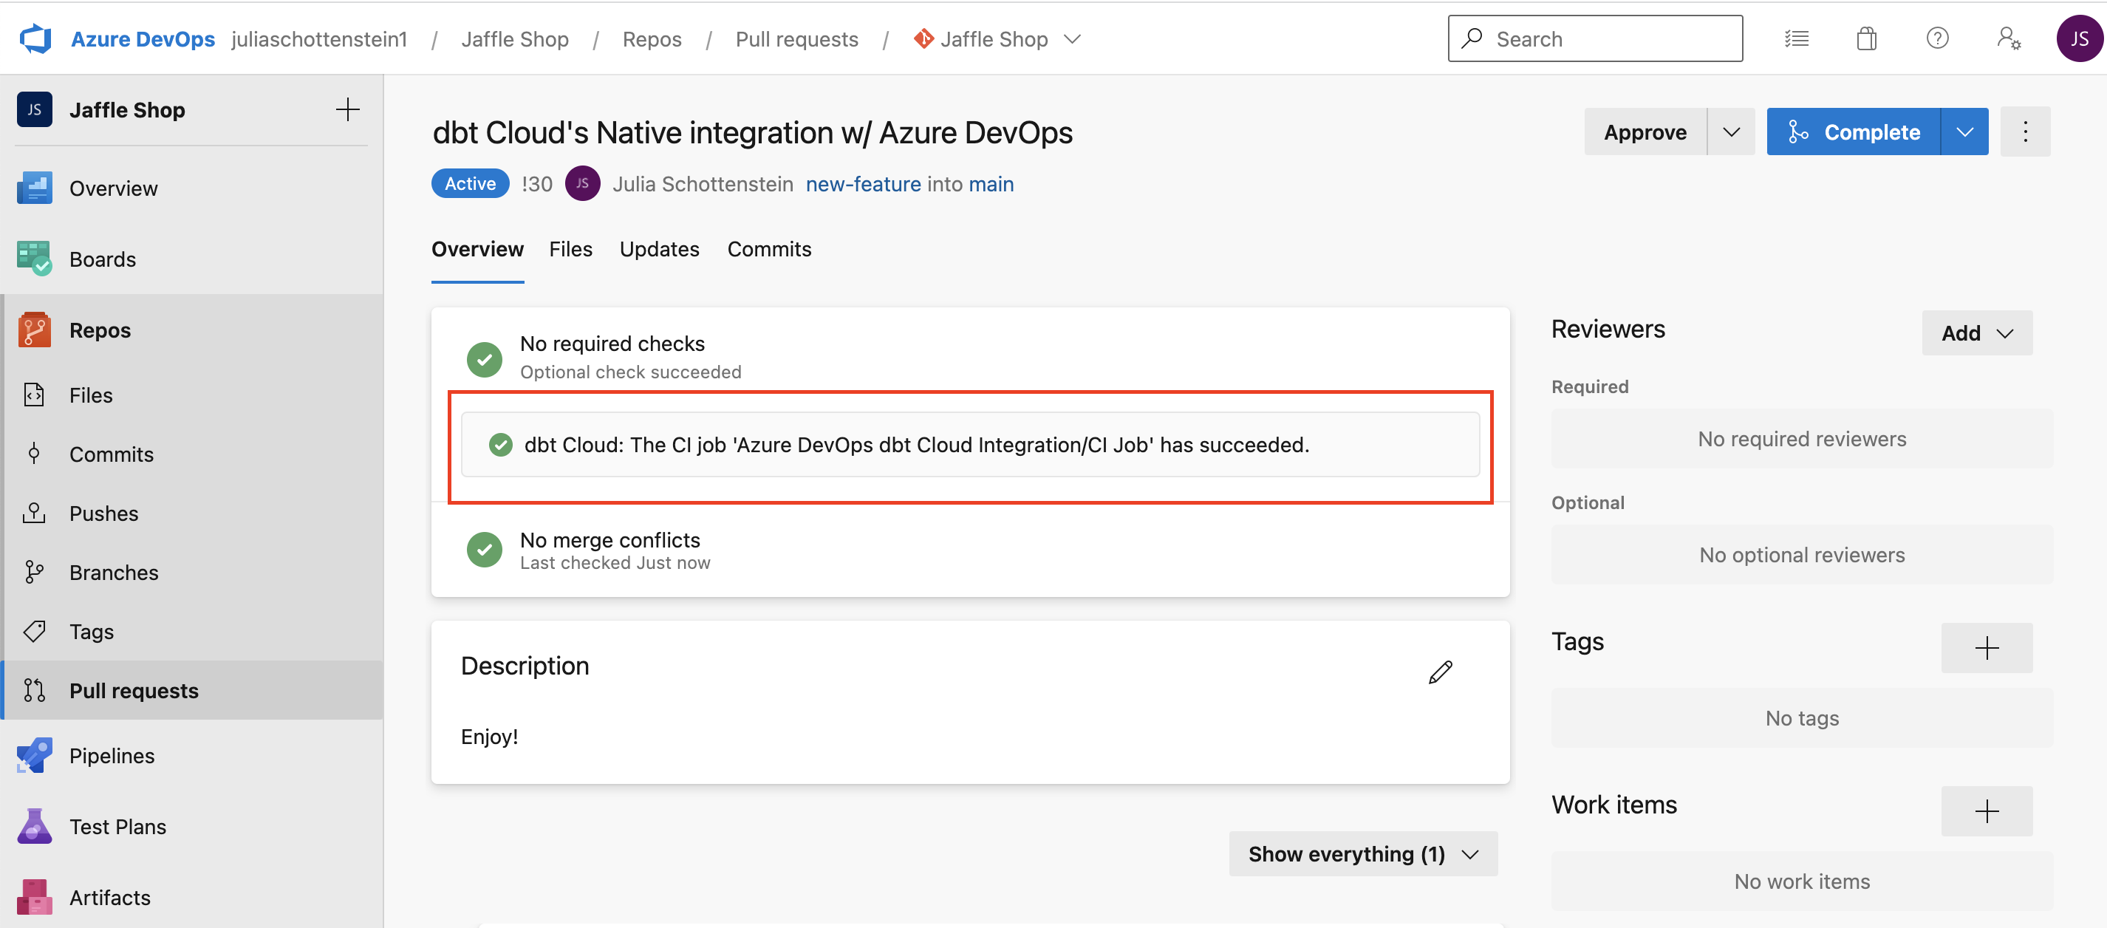The image size is (2107, 928).
Task: Go to juliaschottenstein1 organization breadcrumb
Action: (319, 39)
